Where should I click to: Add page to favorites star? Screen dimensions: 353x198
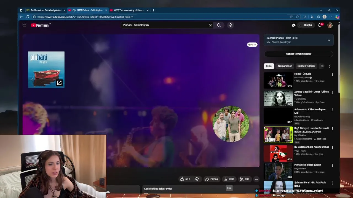[x=297, y=17]
